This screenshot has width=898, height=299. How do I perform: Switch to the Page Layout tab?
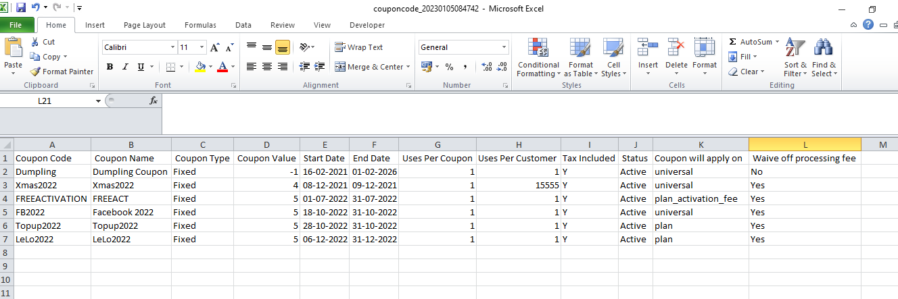(145, 25)
